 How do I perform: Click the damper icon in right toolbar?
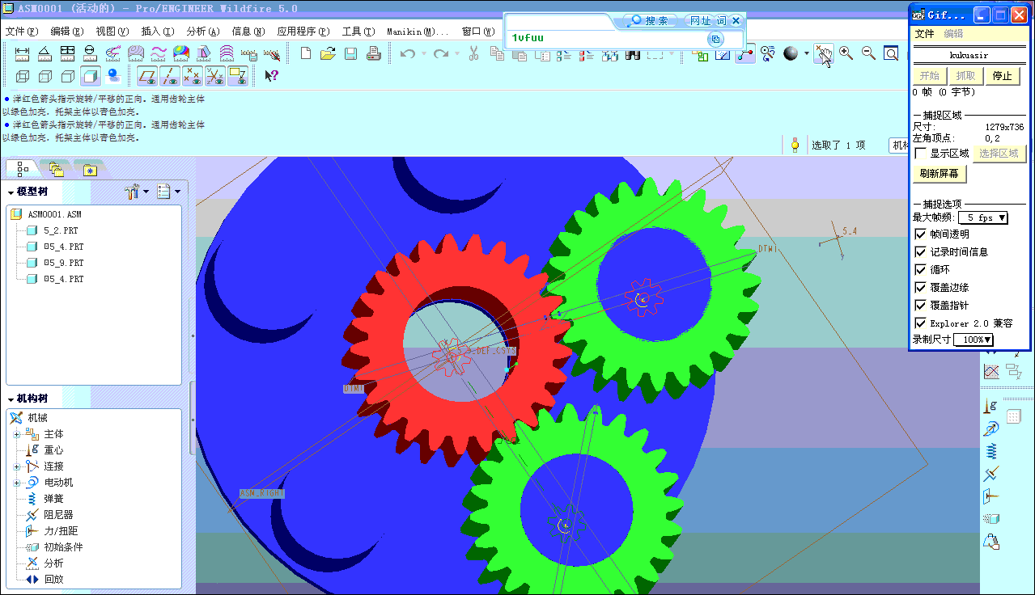coord(991,474)
